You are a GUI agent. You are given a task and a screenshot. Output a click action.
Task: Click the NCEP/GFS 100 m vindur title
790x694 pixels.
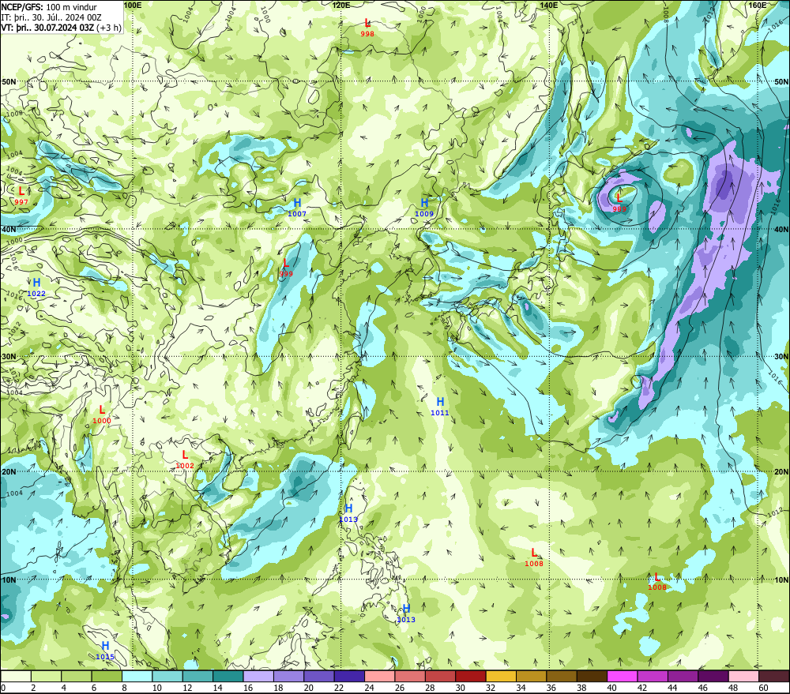point(49,6)
